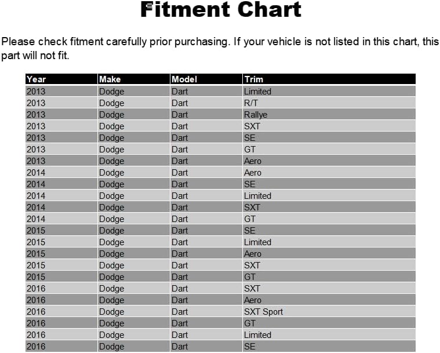This screenshot has height=353, width=440.
Task: Select the Rallye trim cell
Action: click(329, 115)
